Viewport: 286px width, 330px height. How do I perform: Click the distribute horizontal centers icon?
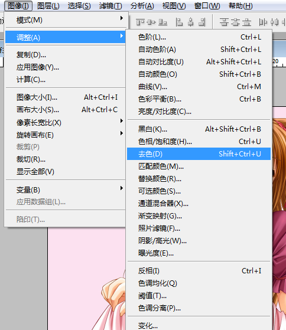point(274,22)
